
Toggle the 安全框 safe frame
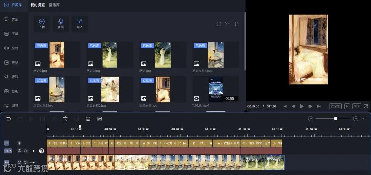[x=336, y=106]
